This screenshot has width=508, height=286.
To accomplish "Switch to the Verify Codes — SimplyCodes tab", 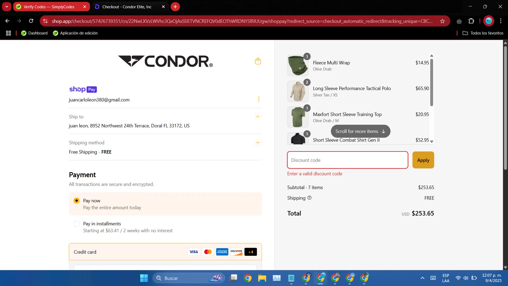I will click(x=51, y=7).
